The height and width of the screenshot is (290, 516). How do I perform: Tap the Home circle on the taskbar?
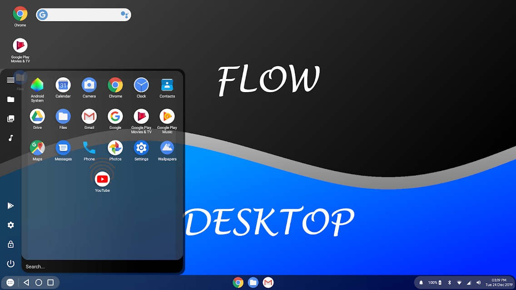38,282
